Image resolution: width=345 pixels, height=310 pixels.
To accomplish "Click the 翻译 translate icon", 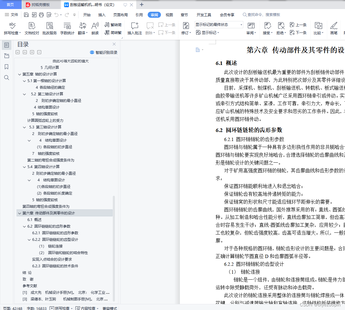I will (82, 28).
